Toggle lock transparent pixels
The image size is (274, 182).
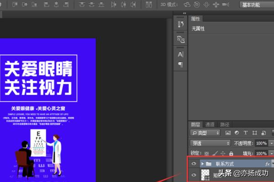click(x=207, y=154)
